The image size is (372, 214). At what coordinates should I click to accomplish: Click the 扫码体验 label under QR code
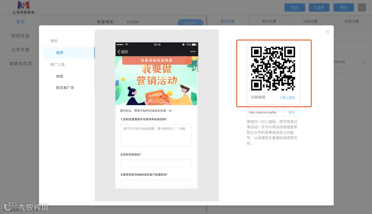click(x=258, y=97)
